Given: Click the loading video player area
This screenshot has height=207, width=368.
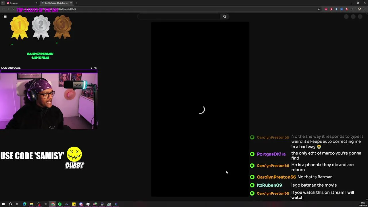Looking at the screenshot, I should (x=200, y=109).
